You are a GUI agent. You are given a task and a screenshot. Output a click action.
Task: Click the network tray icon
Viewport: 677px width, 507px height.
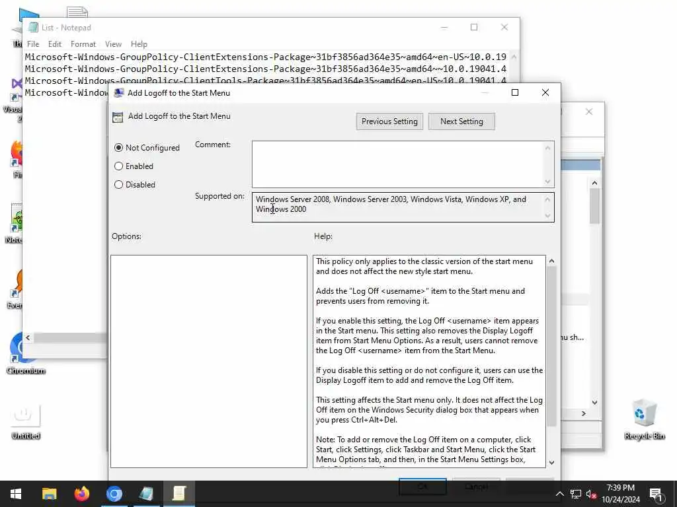(x=576, y=494)
